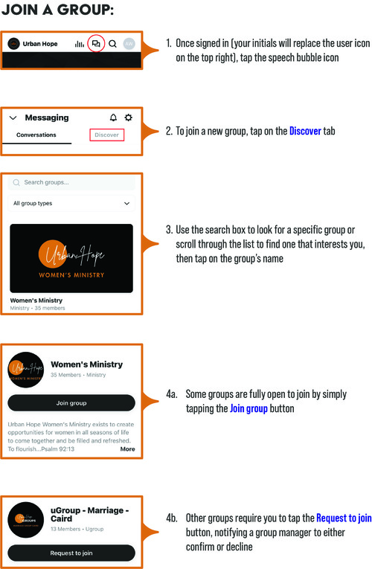The height and width of the screenshot is (569, 372).
Task: Click the Women's Ministry round group avatar
Action: pos(26,370)
